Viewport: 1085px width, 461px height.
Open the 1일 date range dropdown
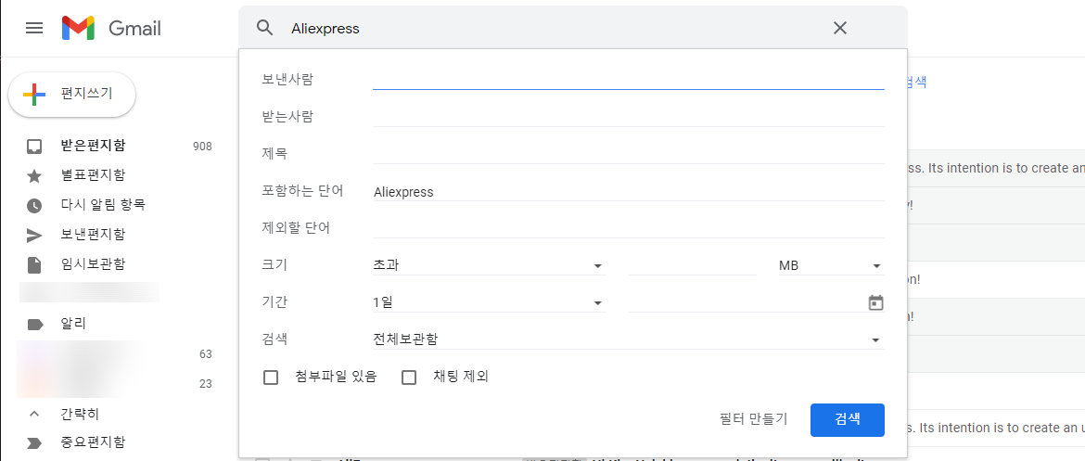[490, 302]
